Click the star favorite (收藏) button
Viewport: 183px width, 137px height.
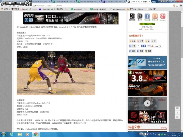point(132,41)
